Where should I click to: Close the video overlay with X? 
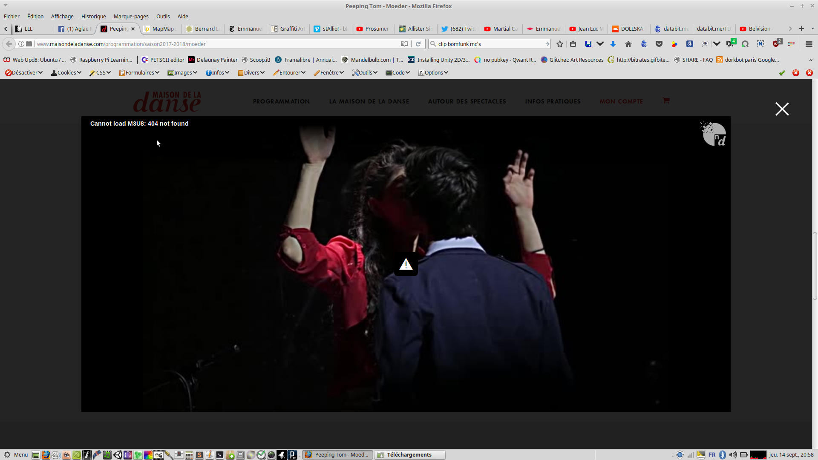pos(782,109)
